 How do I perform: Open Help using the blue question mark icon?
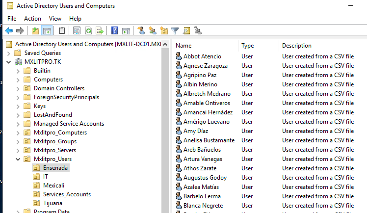[x=114, y=31]
